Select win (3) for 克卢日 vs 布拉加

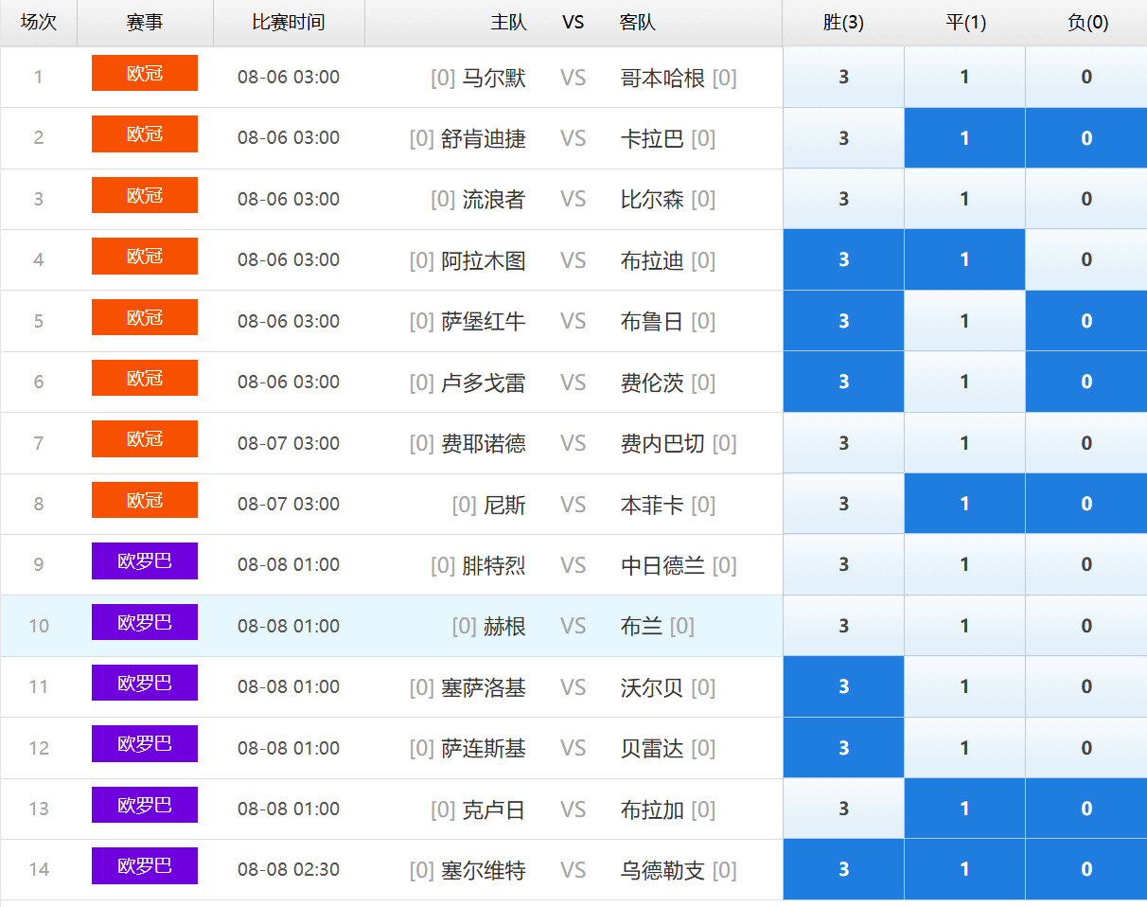(843, 809)
